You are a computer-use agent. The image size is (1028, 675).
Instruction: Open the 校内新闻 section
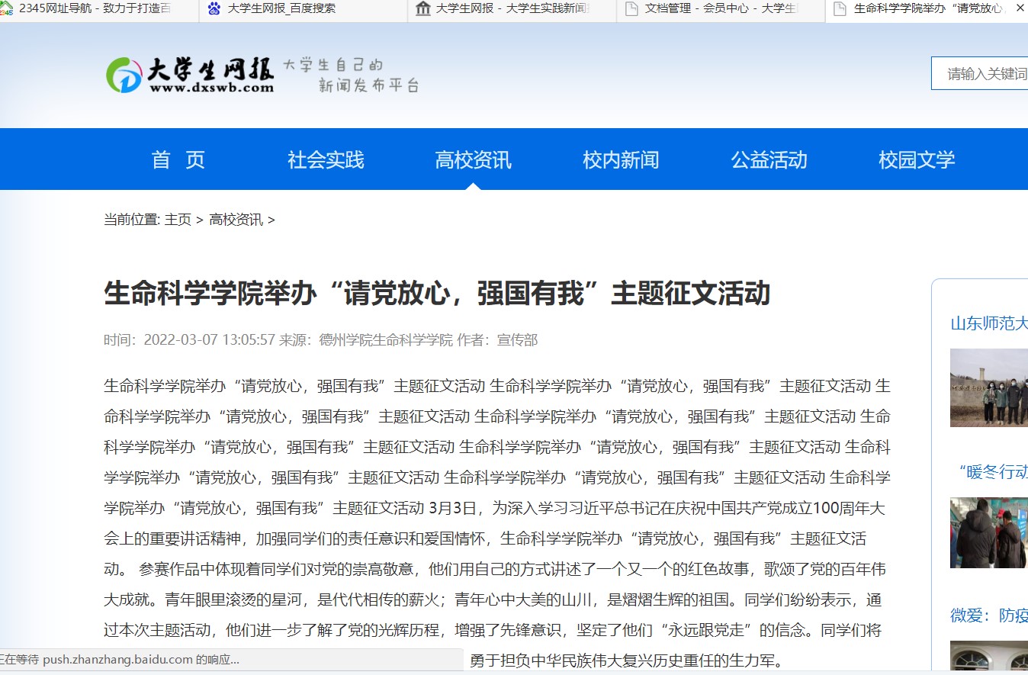(x=620, y=159)
